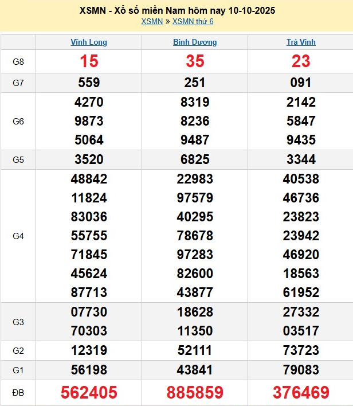
Task: Click the XSMN breadcrumb link
Action: click(x=151, y=22)
